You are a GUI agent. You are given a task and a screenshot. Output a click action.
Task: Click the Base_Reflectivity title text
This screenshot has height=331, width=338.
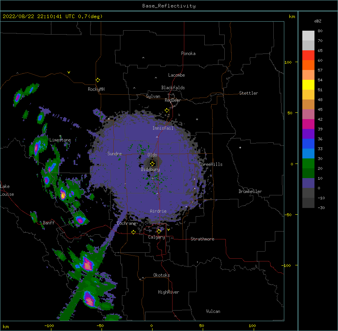click(x=169, y=6)
